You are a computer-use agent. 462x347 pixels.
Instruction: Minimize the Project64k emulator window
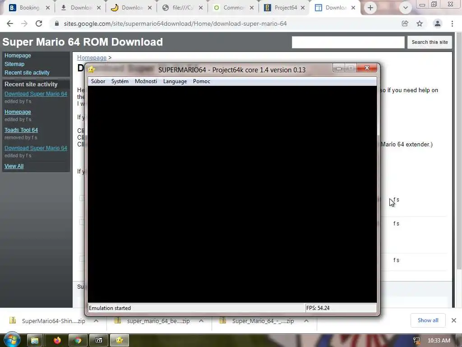pyautogui.click(x=339, y=68)
